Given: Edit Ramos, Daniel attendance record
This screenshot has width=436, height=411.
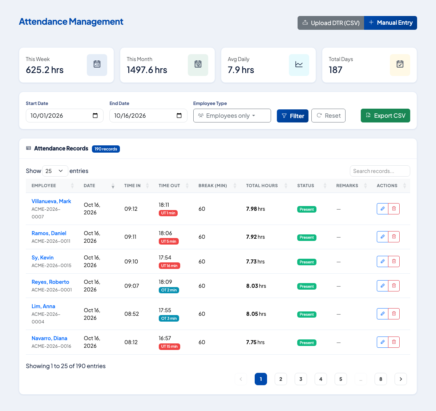Looking at the screenshot, I should 383,237.
